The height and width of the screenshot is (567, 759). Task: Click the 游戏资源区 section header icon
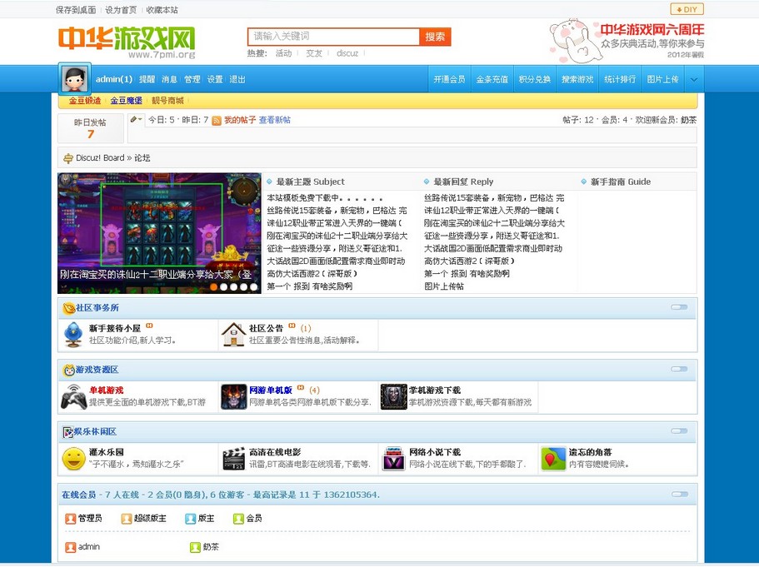tap(69, 371)
